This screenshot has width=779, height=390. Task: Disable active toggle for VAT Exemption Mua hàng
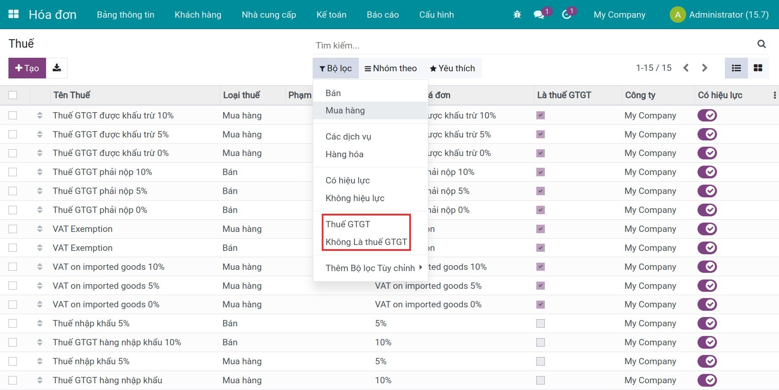(707, 229)
